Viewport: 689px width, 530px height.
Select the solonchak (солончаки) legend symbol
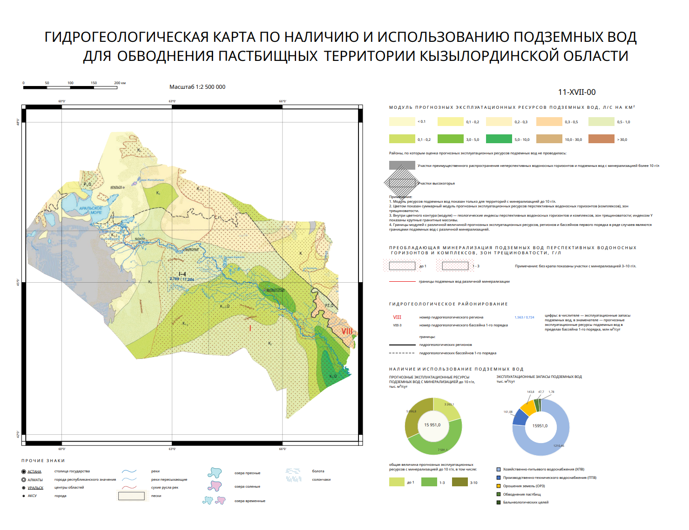point(294,479)
